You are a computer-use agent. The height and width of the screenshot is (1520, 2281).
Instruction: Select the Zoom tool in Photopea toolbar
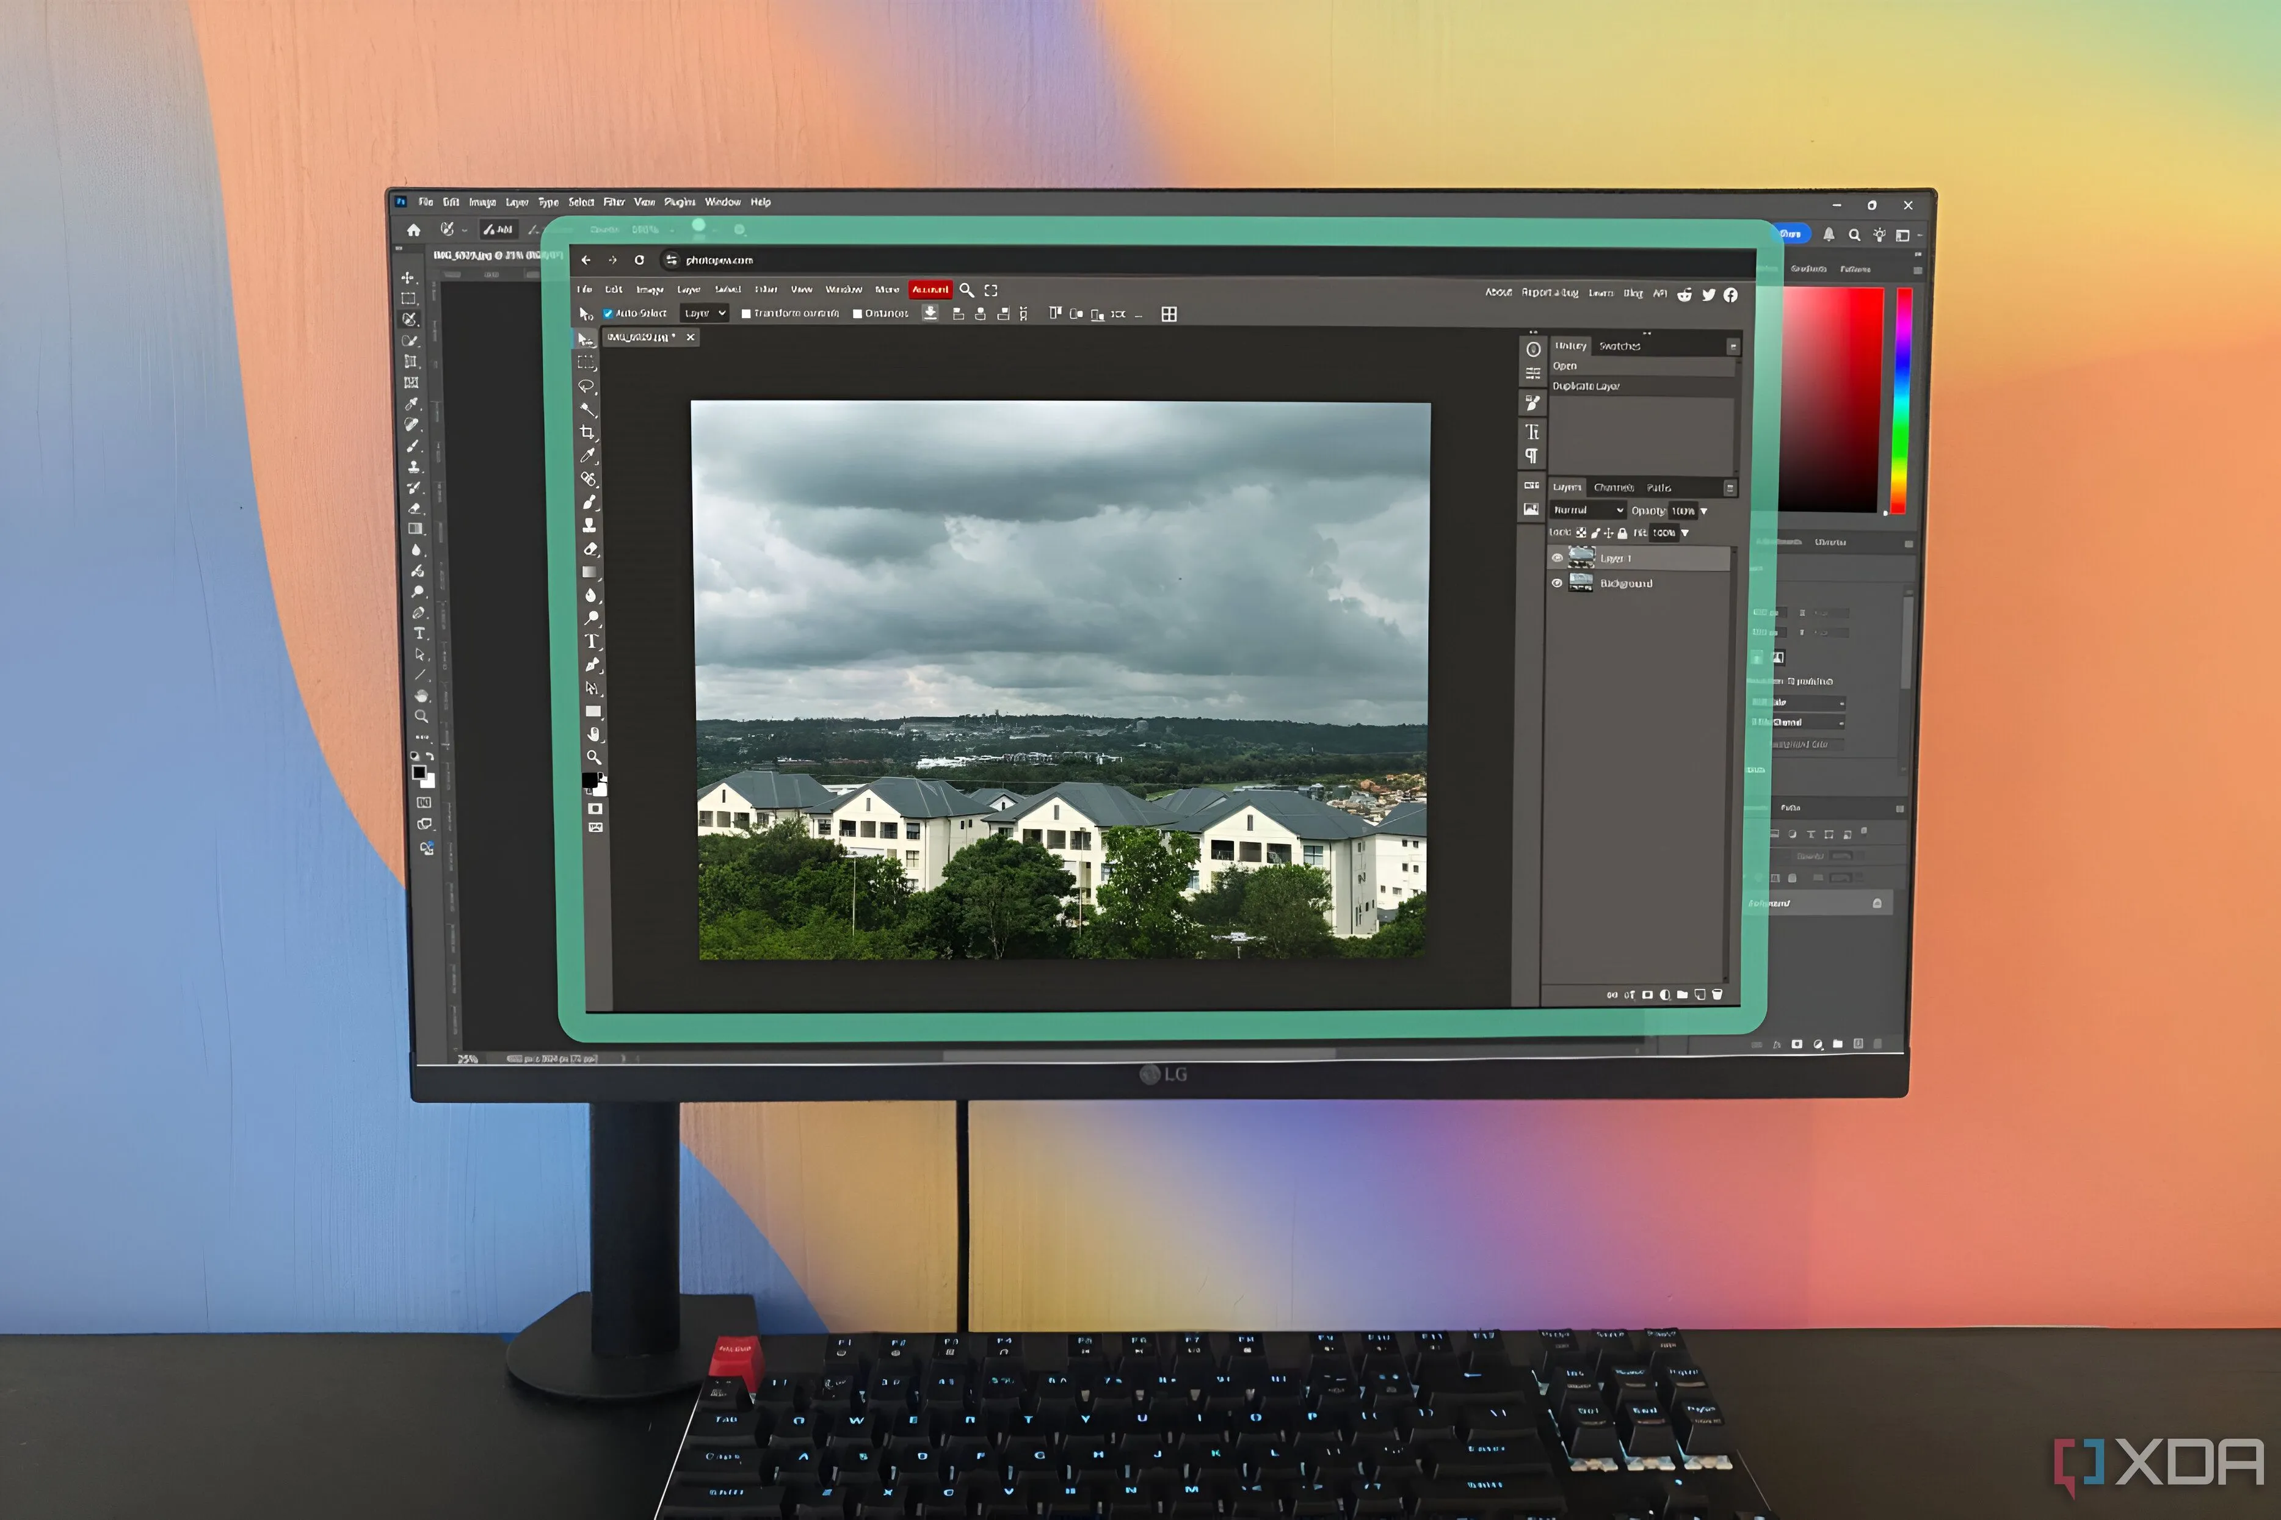pyautogui.click(x=593, y=757)
